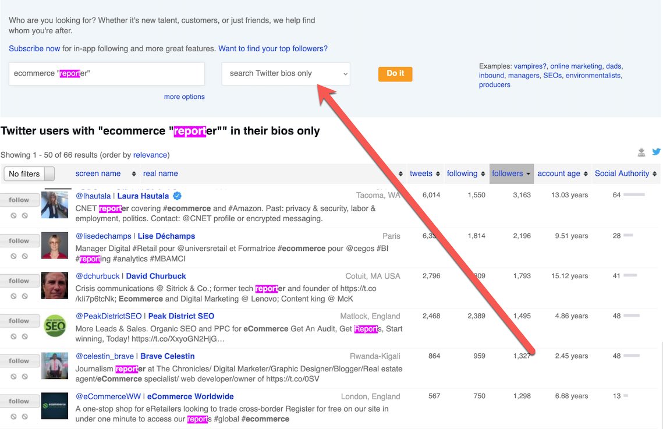This screenshot has width=663, height=429.
Task: Click the first block icon under Laura Hautala's follow button
Action: point(13,215)
